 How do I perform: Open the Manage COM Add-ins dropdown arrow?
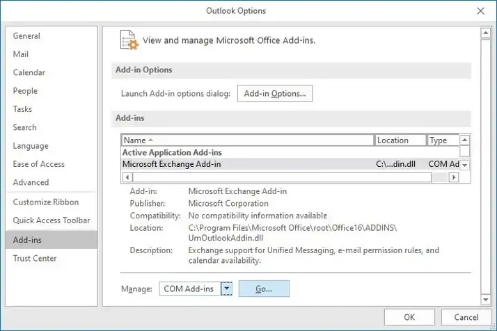point(227,289)
